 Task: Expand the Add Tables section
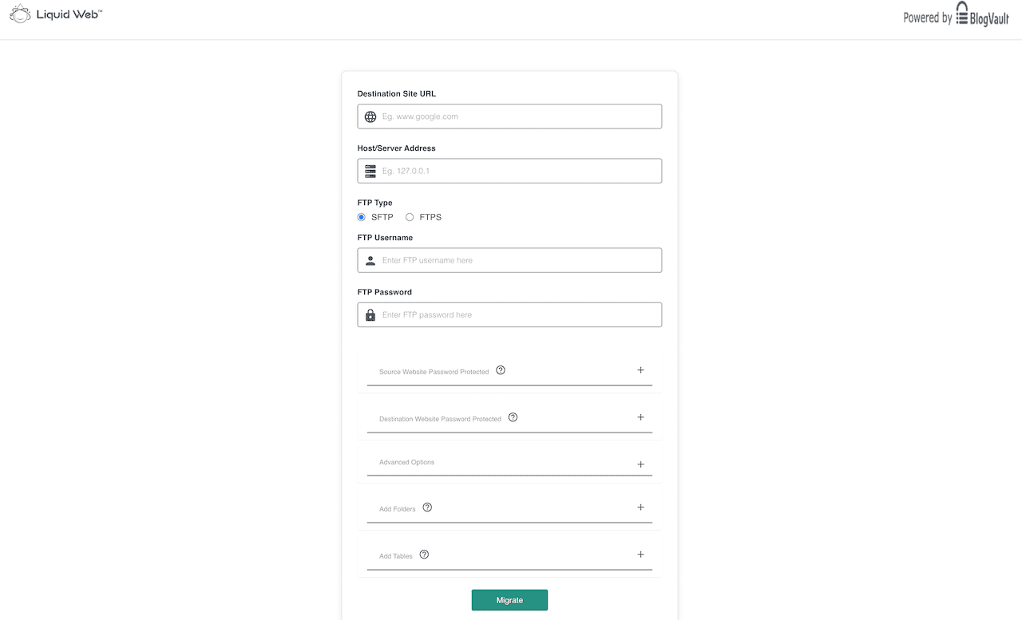click(640, 553)
